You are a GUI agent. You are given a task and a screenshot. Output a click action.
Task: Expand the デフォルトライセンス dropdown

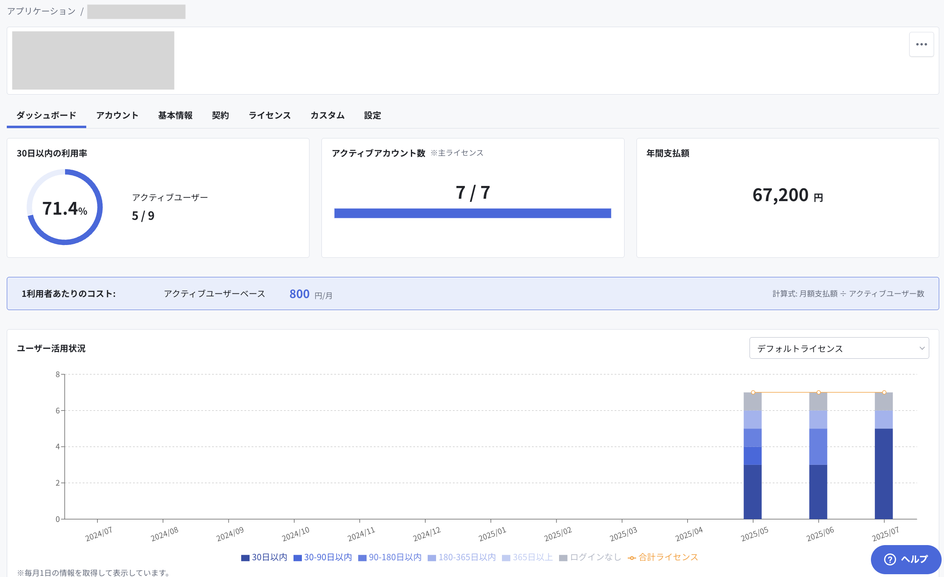coord(839,348)
